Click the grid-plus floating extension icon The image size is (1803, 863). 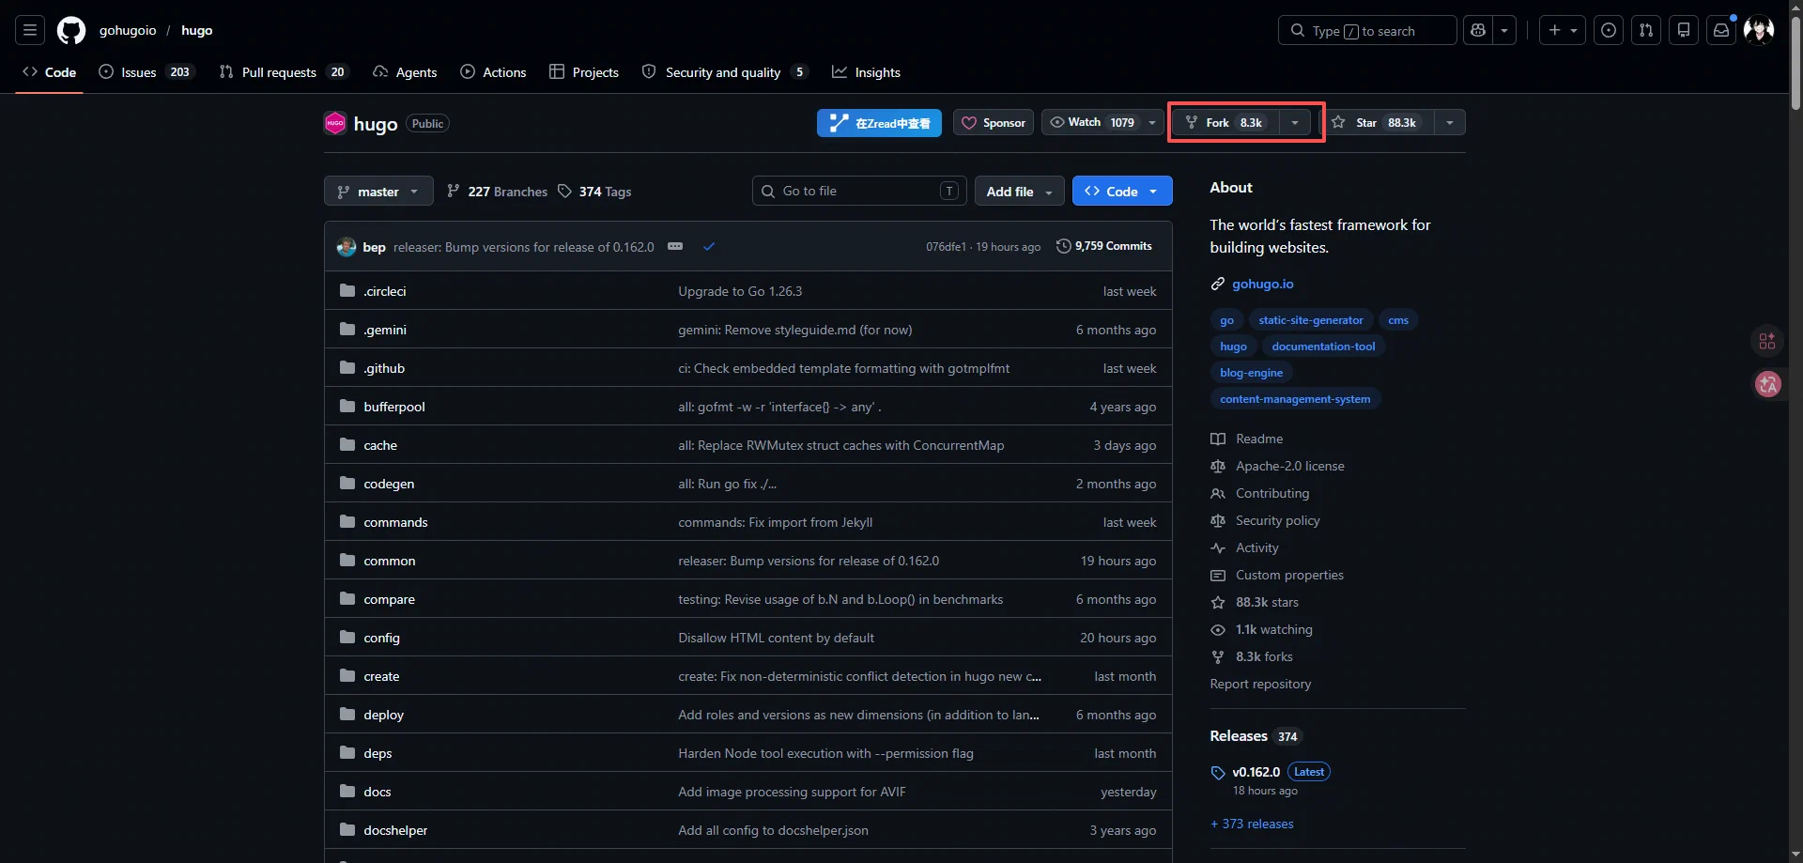coord(1767,341)
